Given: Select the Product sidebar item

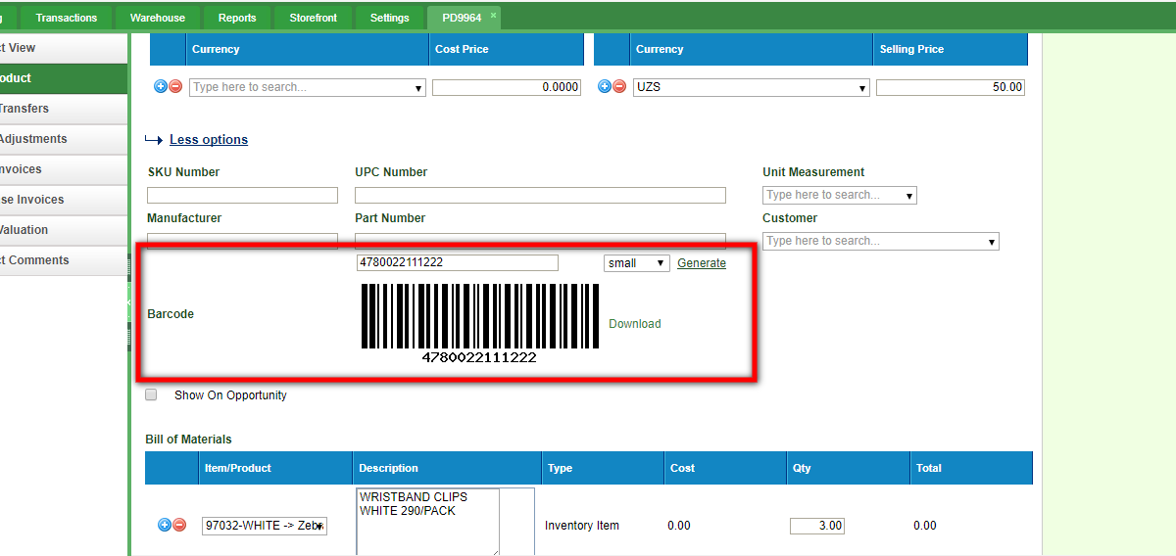Looking at the screenshot, I should point(64,78).
